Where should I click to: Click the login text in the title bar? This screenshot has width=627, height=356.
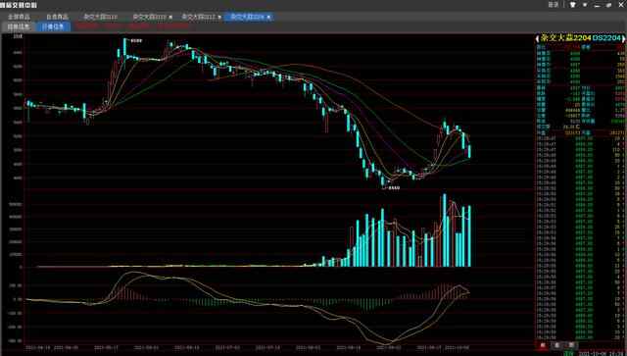click(x=553, y=5)
